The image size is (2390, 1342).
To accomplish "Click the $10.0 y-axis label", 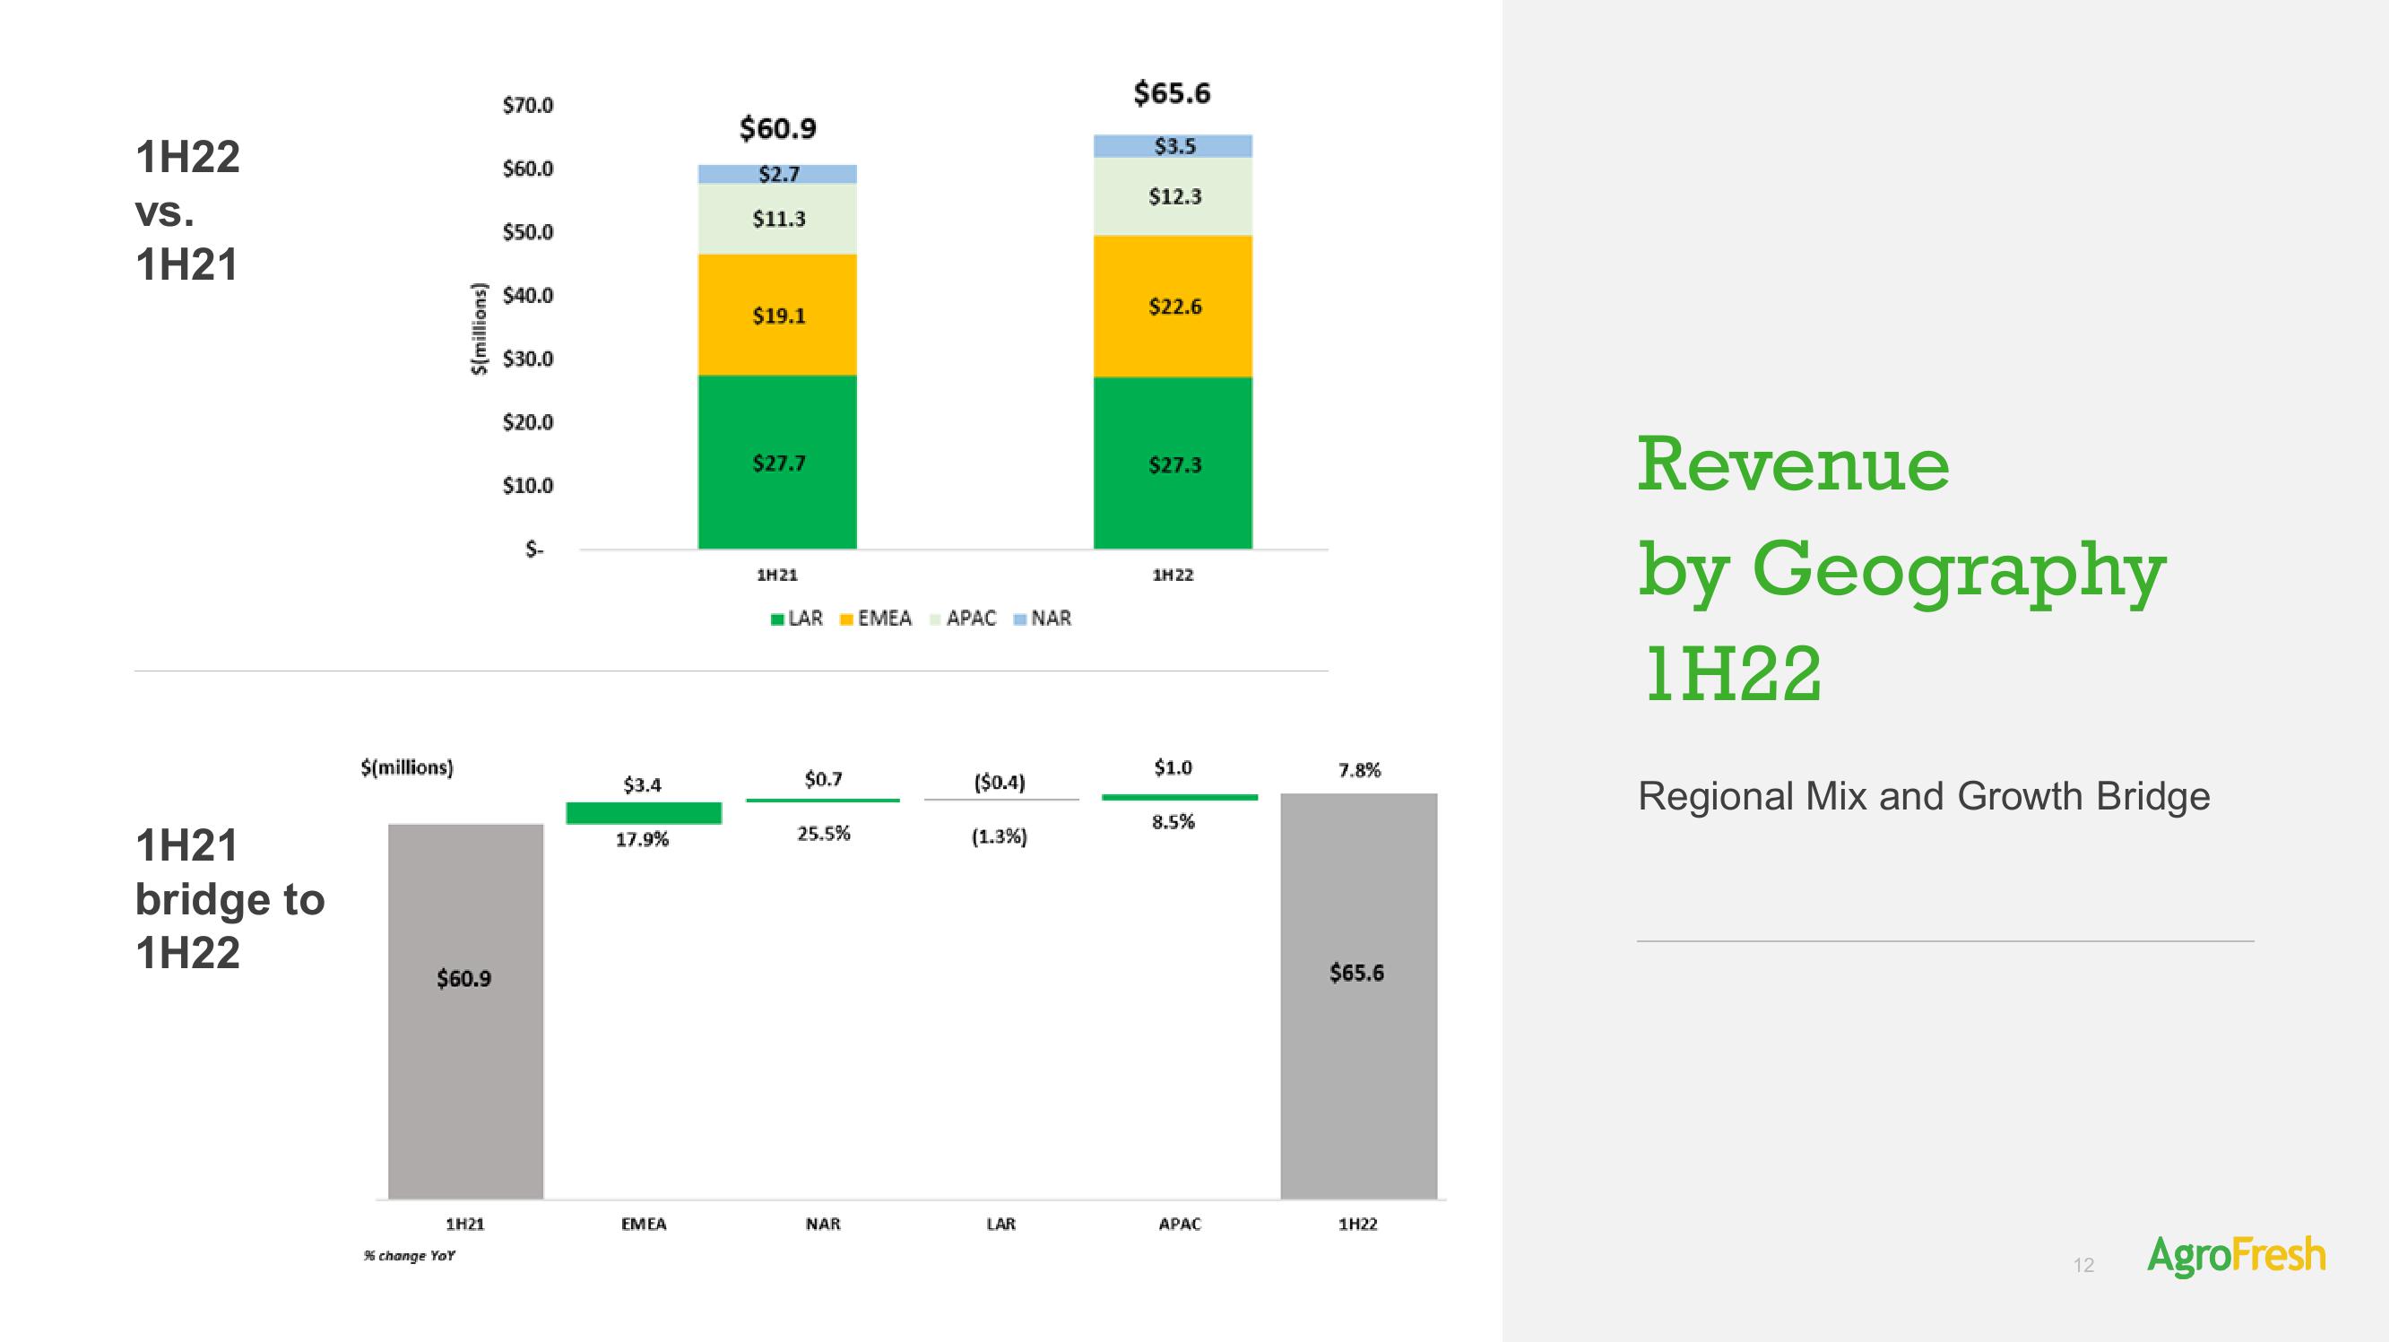I will pos(527,485).
